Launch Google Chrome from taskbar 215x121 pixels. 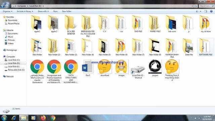pyautogui.click(x=53, y=118)
